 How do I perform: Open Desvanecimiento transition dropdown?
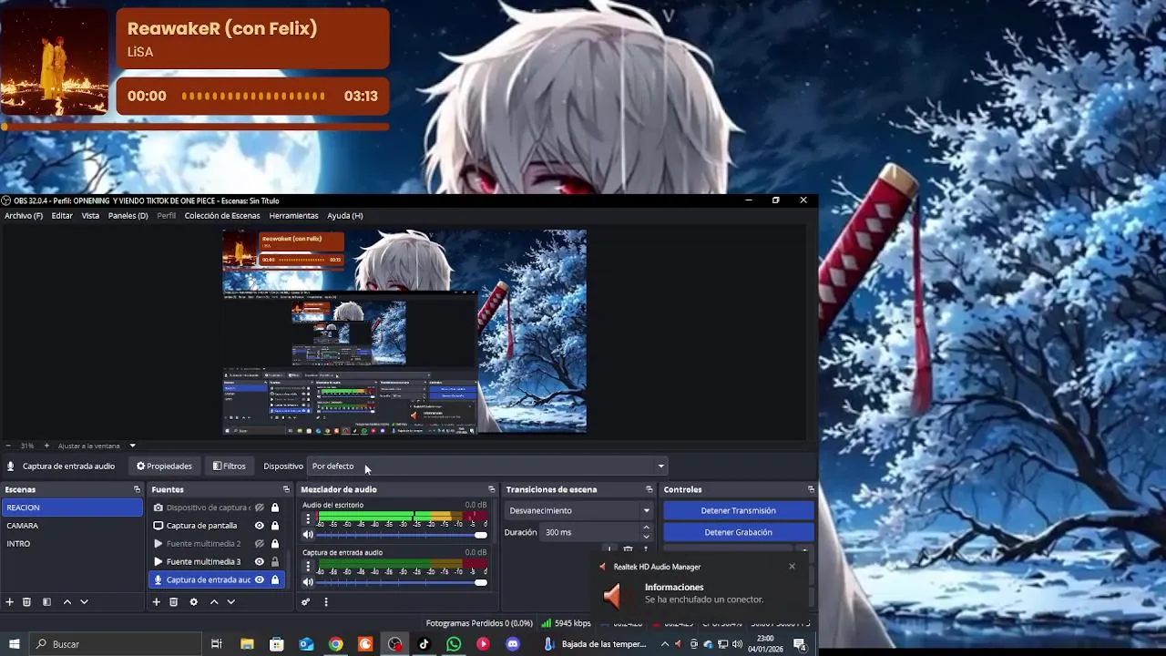point(579,510)
